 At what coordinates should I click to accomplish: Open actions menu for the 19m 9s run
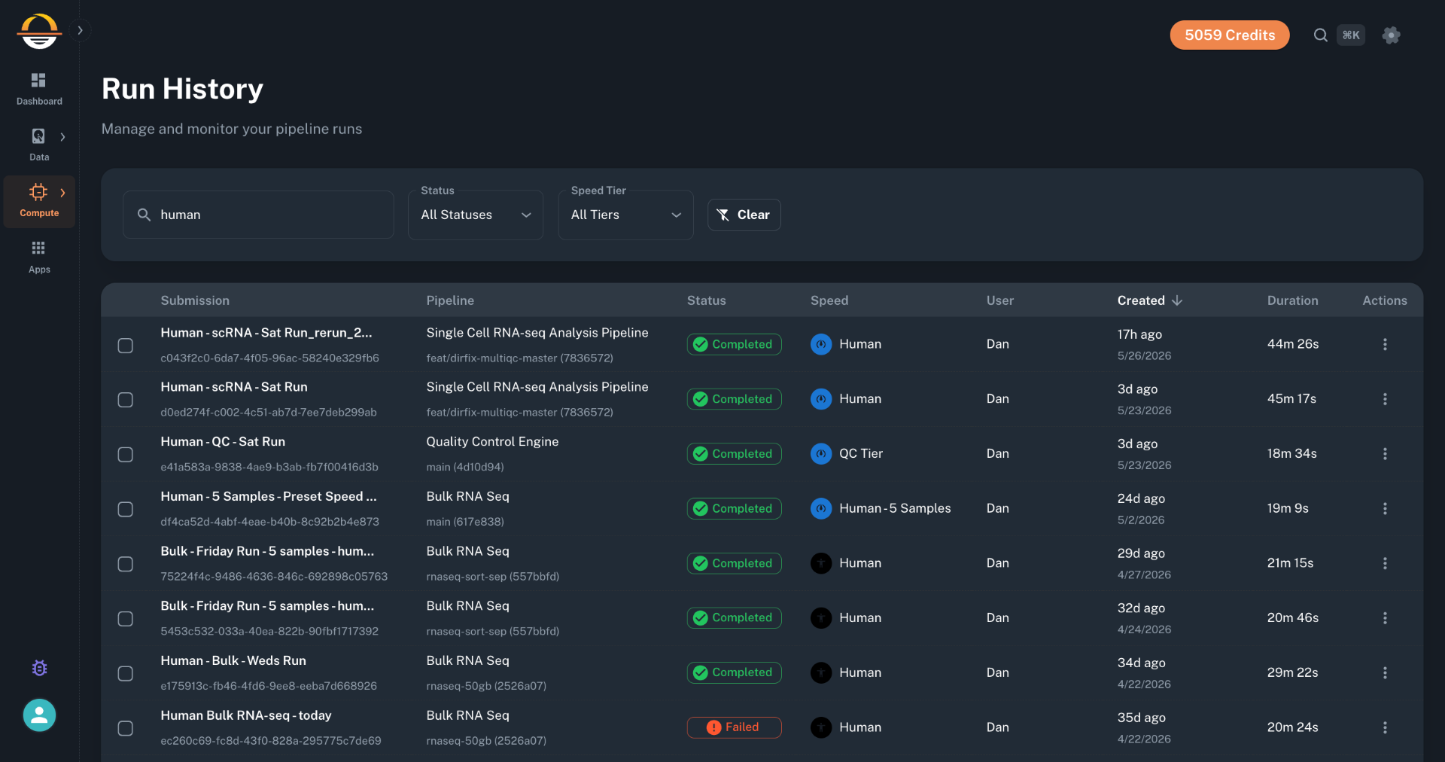pyautogui.click(x=1385, y=508)
